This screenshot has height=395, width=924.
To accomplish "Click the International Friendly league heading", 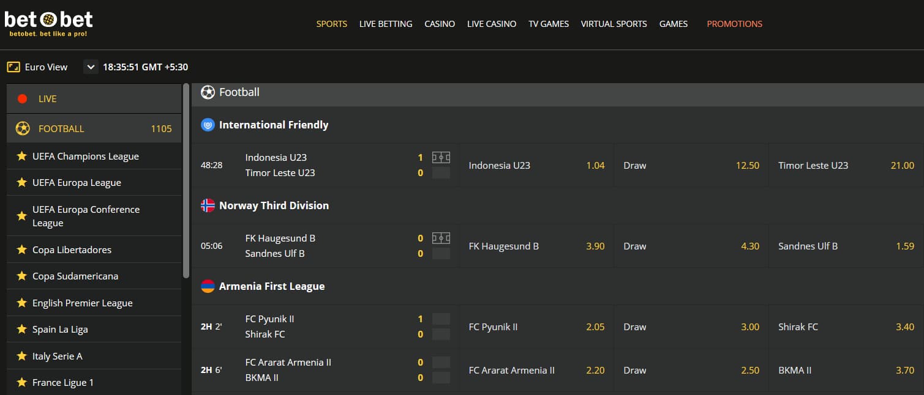I will pyautogui.click(x=274, y=125).
